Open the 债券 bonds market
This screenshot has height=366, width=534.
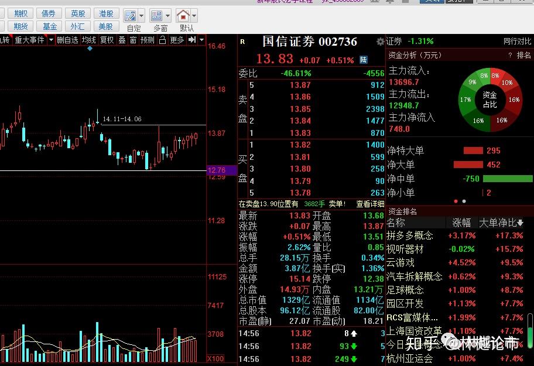[49, 13]
